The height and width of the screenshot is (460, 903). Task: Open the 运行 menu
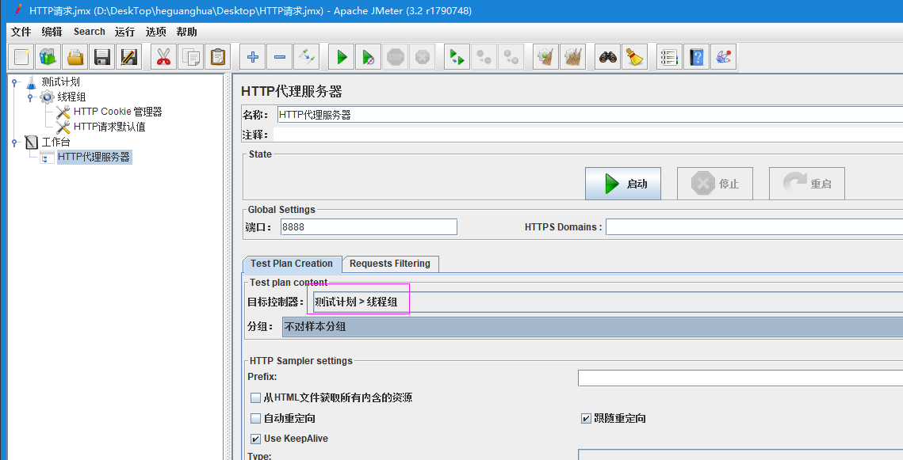124,32
